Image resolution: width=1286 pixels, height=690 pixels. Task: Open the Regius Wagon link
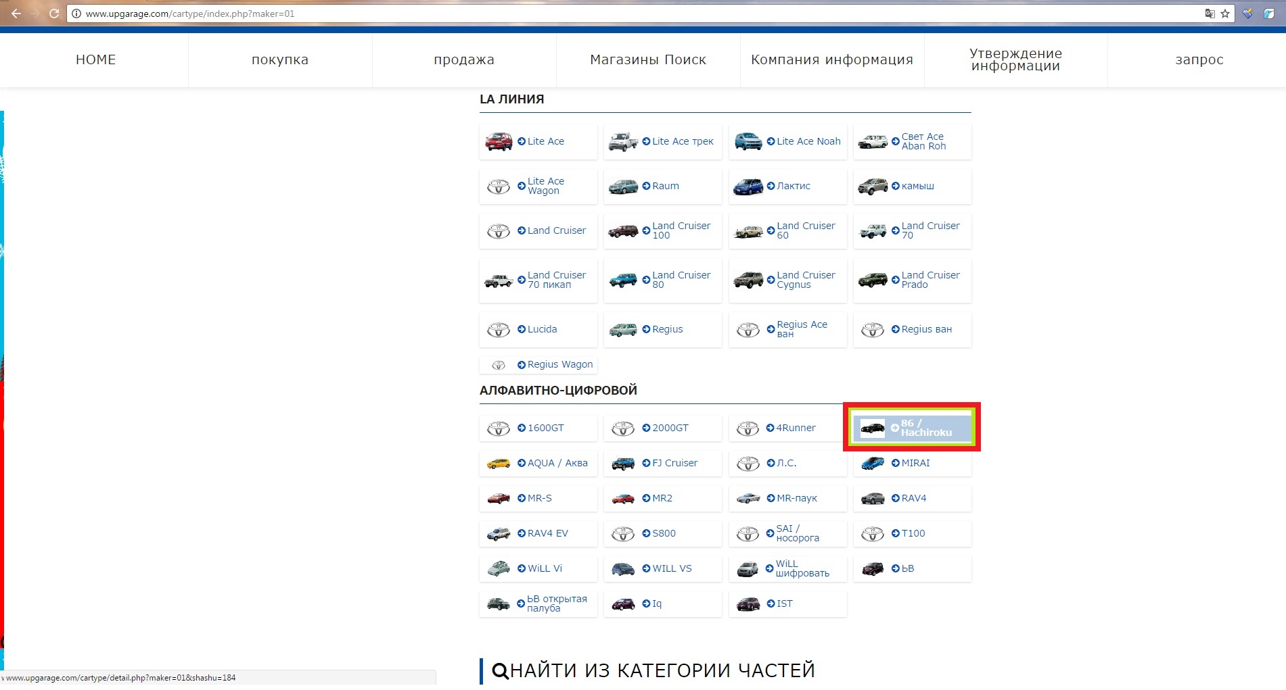click(560, 364)
